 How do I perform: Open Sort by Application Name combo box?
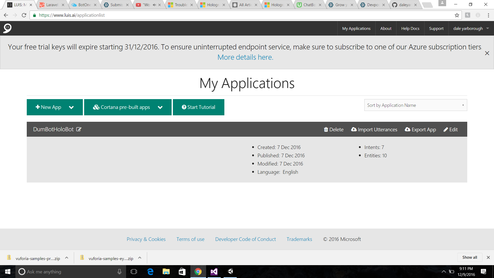coord(416,105)
